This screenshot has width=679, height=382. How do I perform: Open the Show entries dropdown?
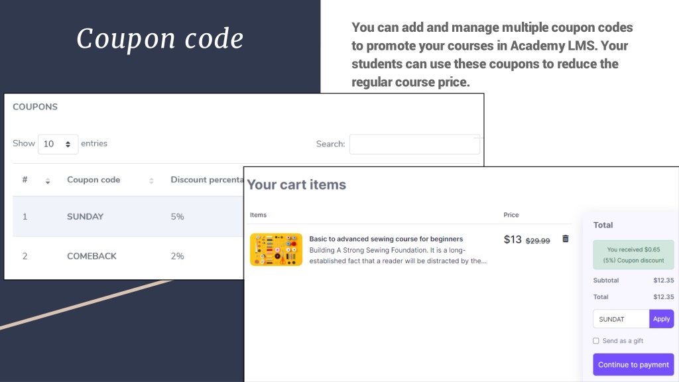click(58, 144)
